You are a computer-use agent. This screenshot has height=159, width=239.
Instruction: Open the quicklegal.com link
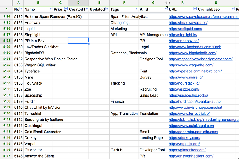pos(191,126)
